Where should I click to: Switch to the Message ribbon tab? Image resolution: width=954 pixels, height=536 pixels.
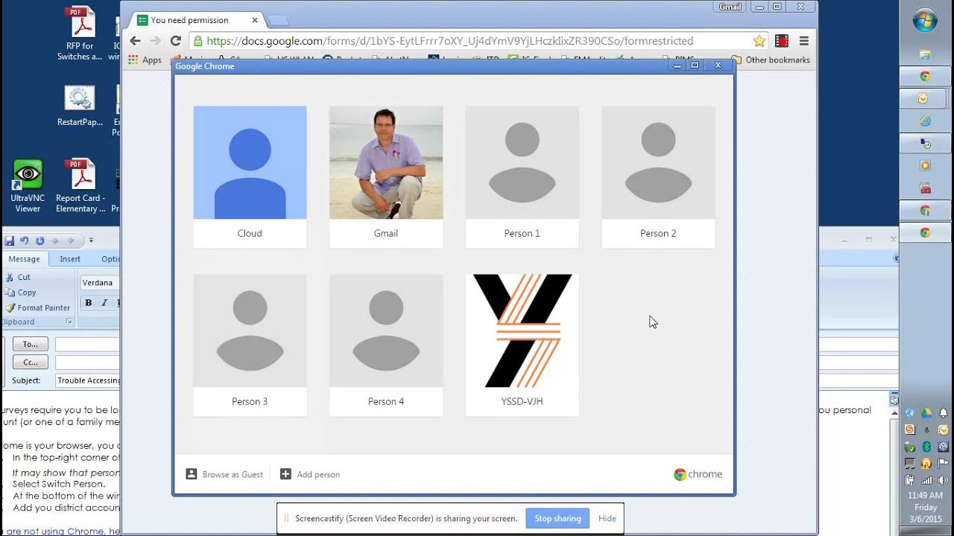pos(25,259)
